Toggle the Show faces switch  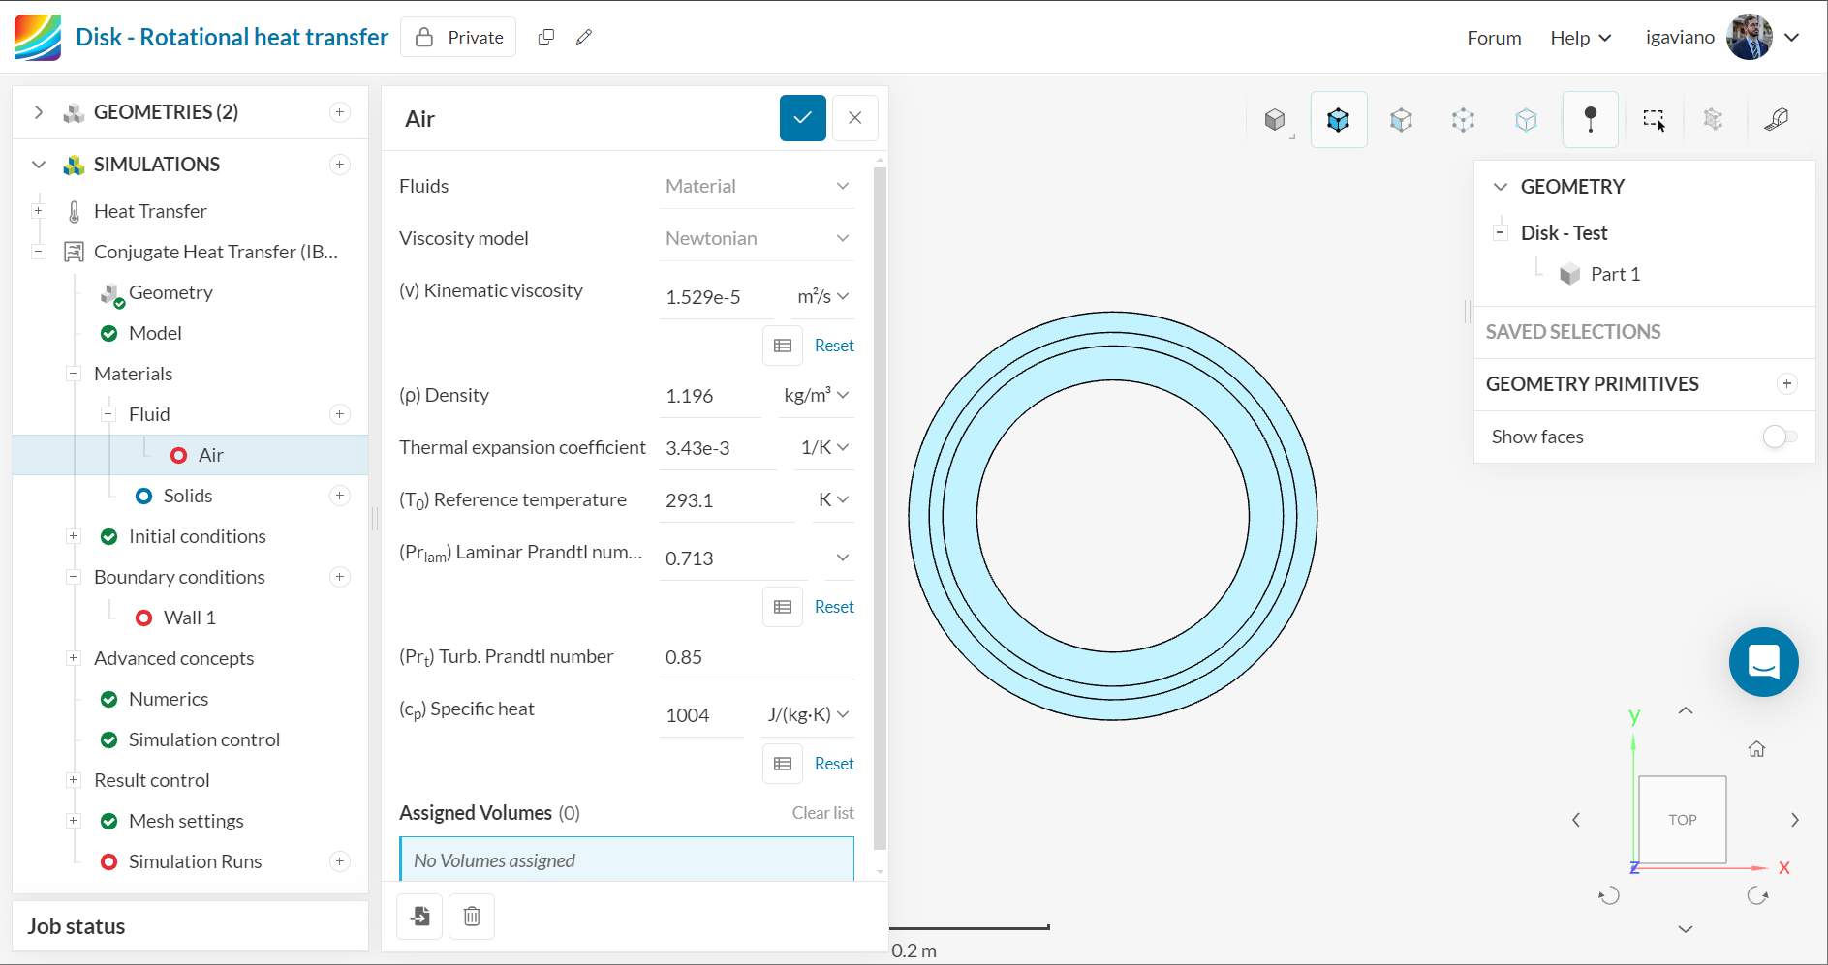(1779, 437)
